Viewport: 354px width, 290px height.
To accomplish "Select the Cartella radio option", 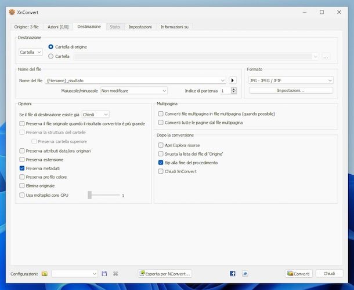I will click(x=51, y=56).
